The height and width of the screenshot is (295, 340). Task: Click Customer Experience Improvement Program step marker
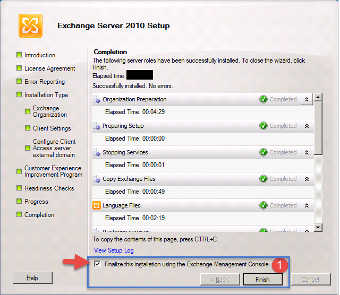pyautogui.click(x=19, y=171)
